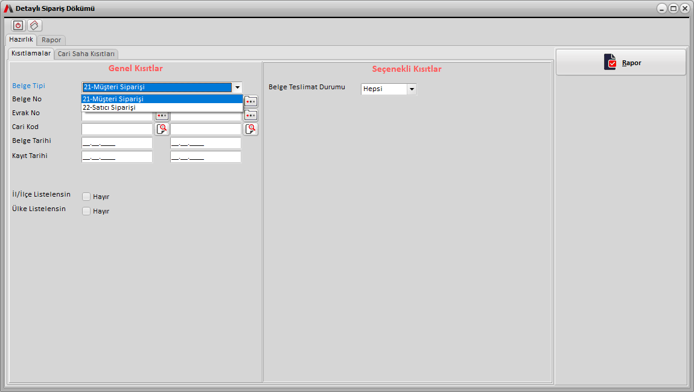Viewport: 694px width, 392px height.
Task: Enable İl/İlçe Listelensin checkbox
Action: click(86, 197)
